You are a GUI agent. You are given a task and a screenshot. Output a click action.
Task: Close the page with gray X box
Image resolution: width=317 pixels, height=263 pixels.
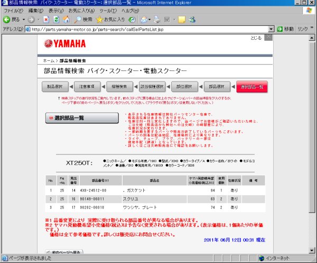[x=268, y=38]
